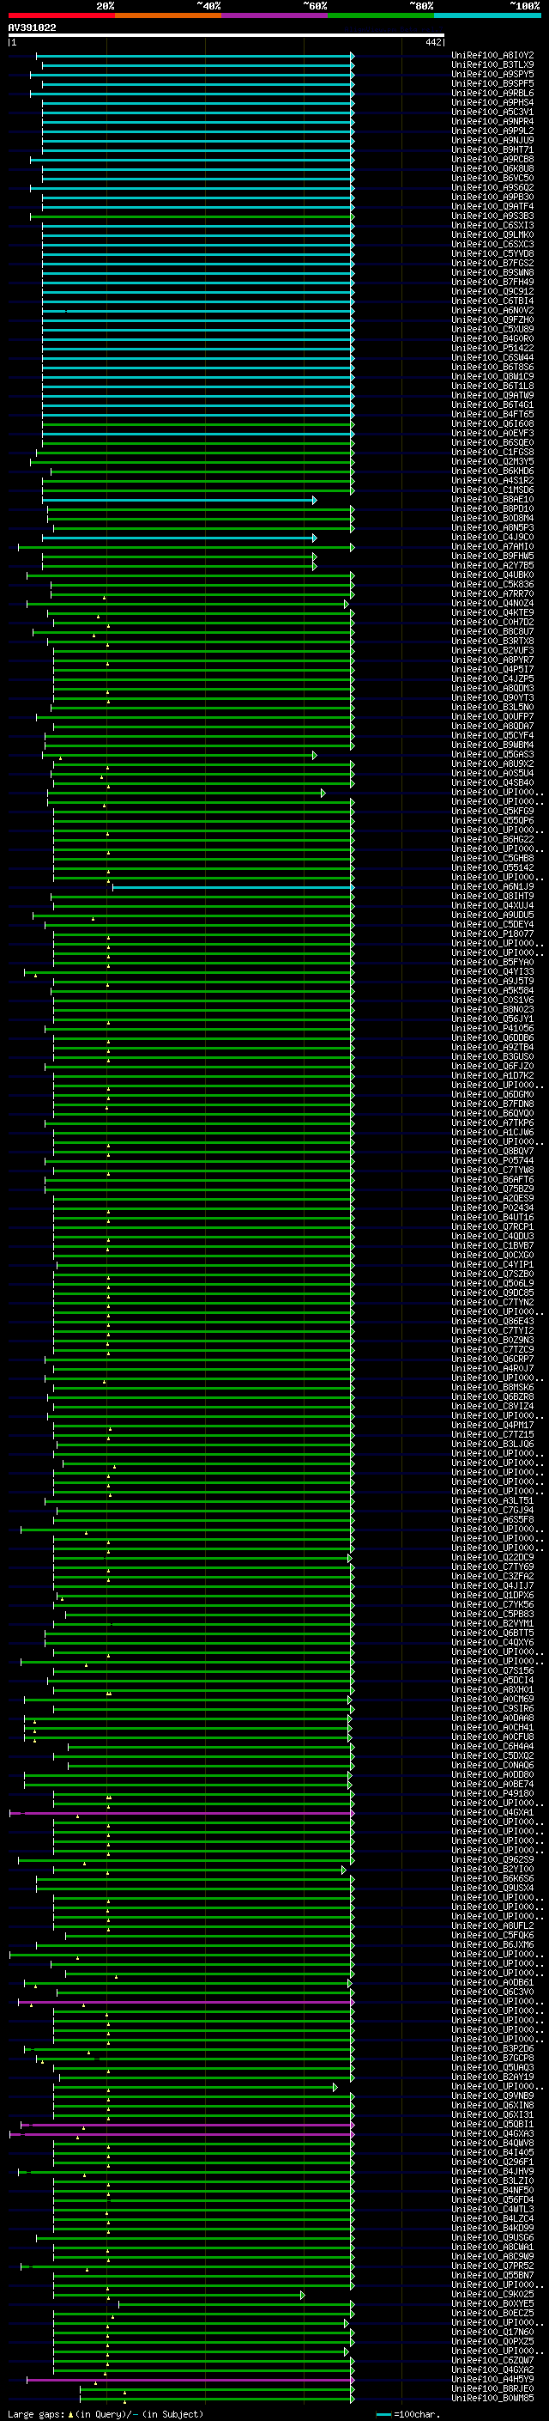Open the UniRef100_C4J9C0 hit label

[x=492, y=537]
